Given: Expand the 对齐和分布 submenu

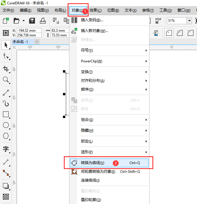Looking at the screenshot, I should 109,81.
